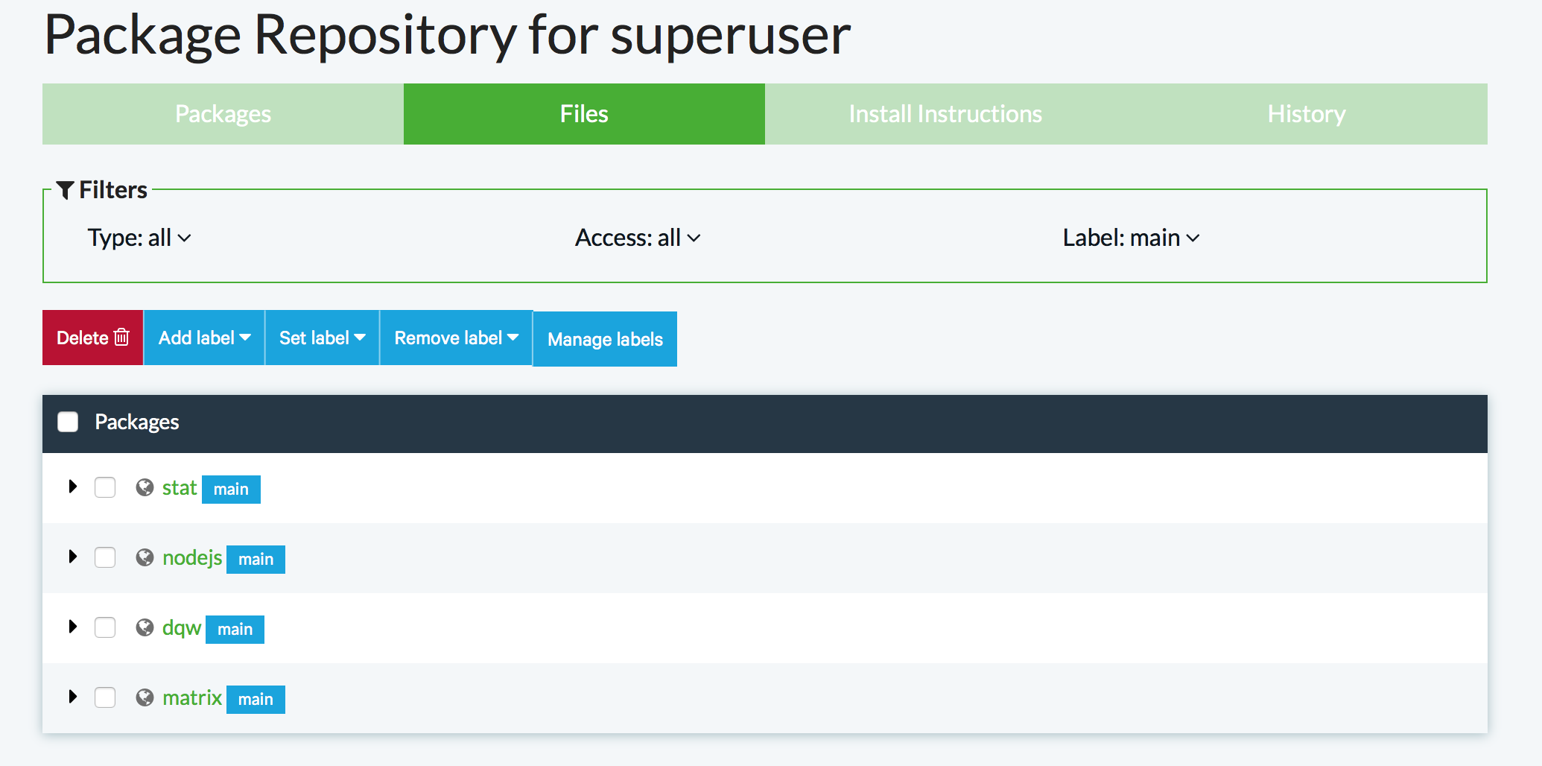Expand the stat package row

pyautogui.click(x=73, y=487)
